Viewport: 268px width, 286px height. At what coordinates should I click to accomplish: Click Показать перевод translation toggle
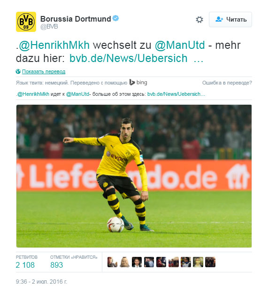44,71
